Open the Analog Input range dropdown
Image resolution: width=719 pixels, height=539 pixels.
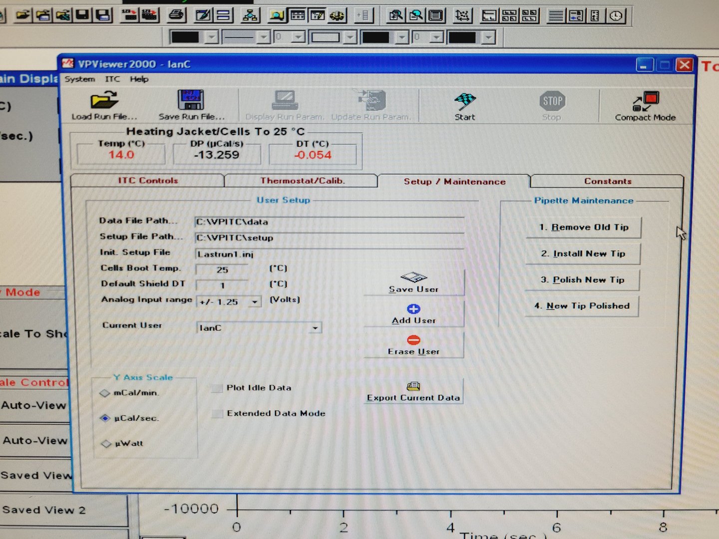click(255, 302)
